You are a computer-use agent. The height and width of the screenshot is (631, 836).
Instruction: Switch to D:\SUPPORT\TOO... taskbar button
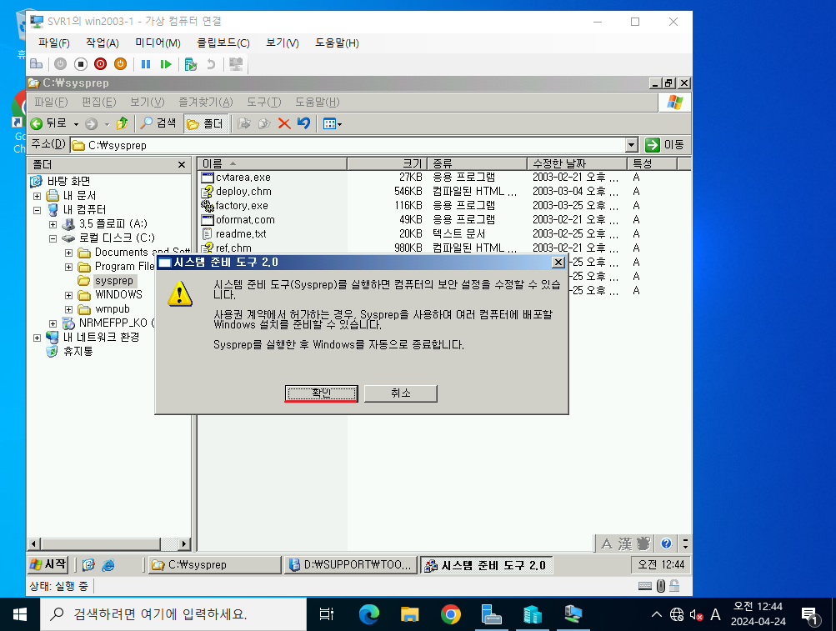351,565
